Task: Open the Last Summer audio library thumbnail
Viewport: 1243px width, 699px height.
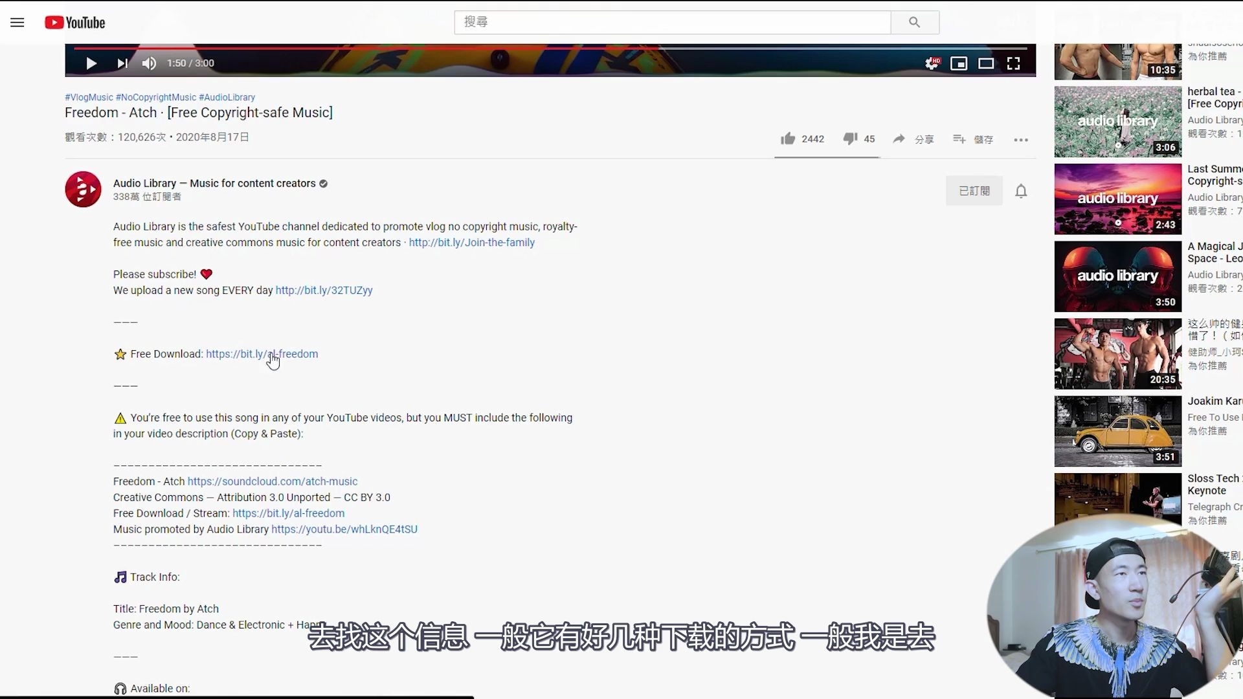Action: click(1118, 199)
